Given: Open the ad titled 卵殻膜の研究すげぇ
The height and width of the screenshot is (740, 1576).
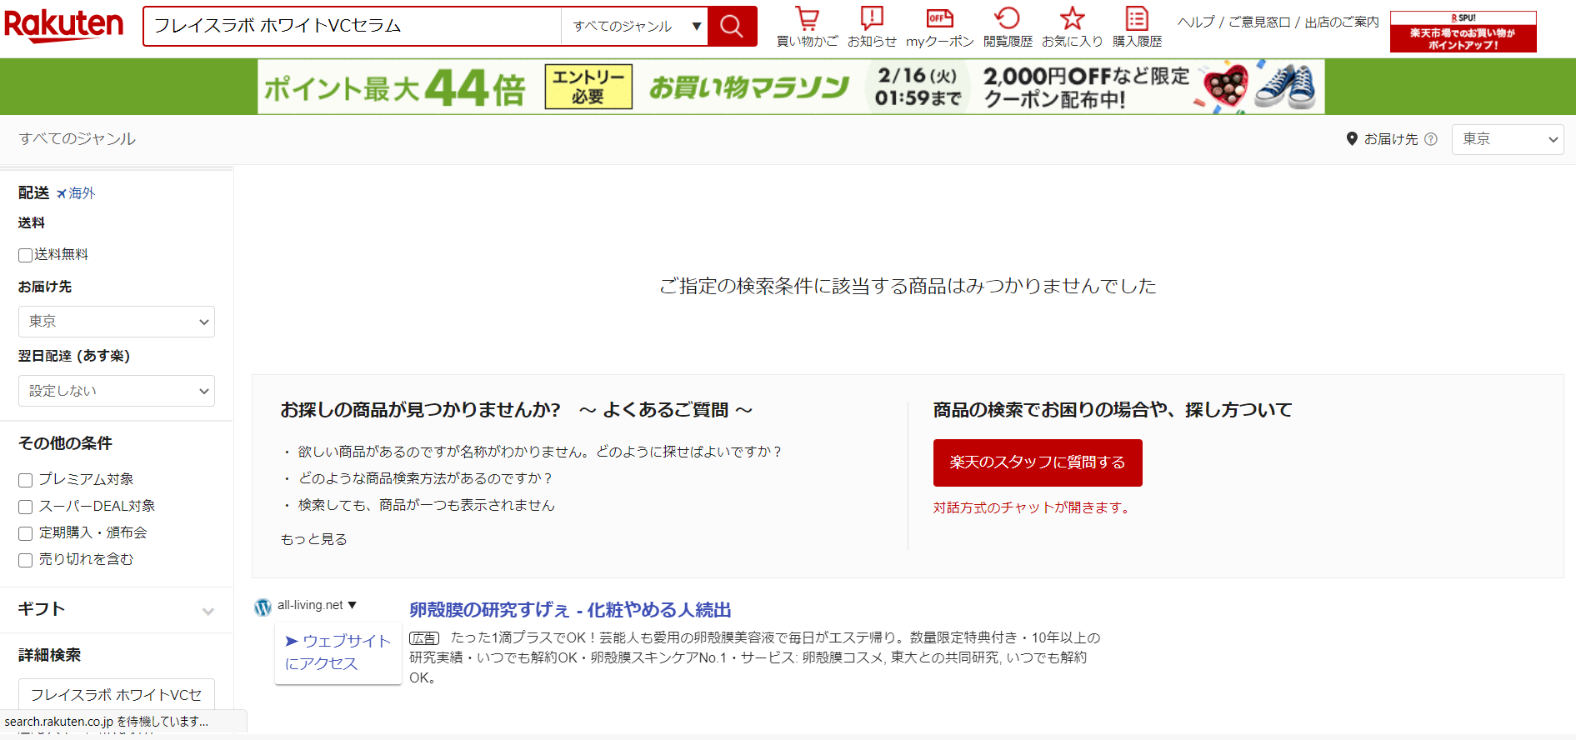Looking at the screenshot, I should point(570,610).
